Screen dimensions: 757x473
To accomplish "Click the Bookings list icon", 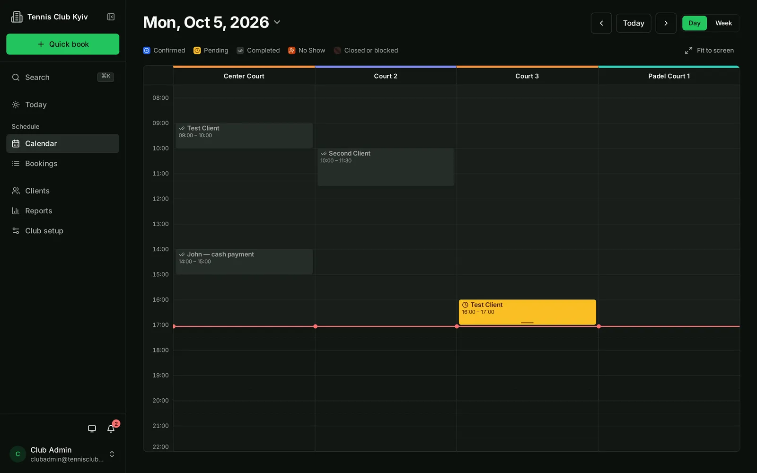I will click(x=16, y=164).
